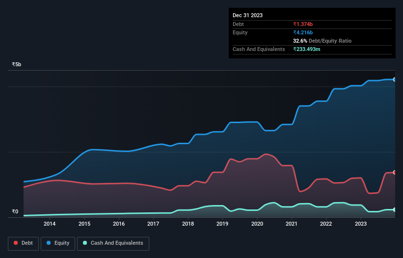
Task: Click Cash And Equivalents label in tooltip
Action: pos(259,49)
